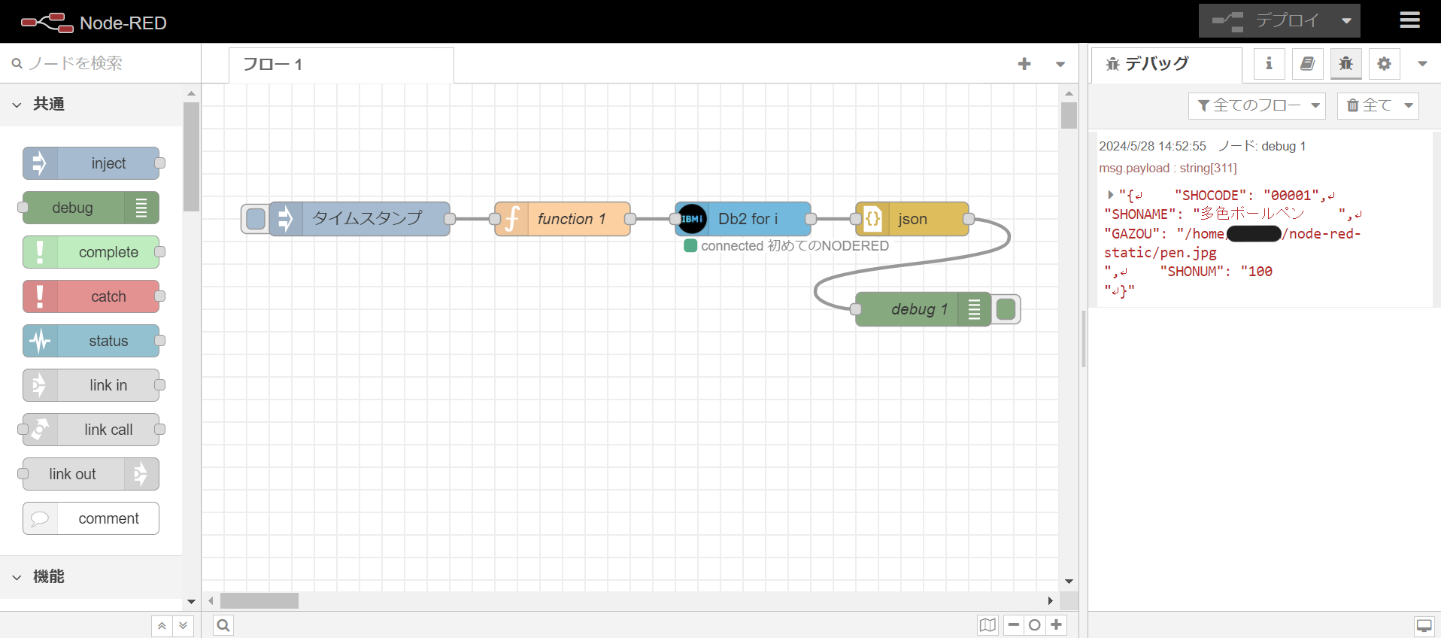Switch to the フロー 1 tab
The image size is (1441, 638).
point(341,65)
